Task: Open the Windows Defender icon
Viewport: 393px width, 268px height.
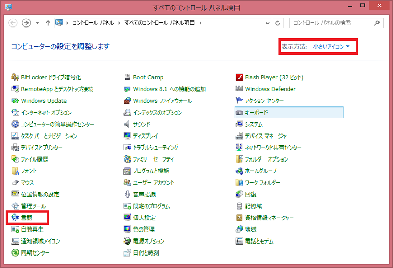Action: 240,89
